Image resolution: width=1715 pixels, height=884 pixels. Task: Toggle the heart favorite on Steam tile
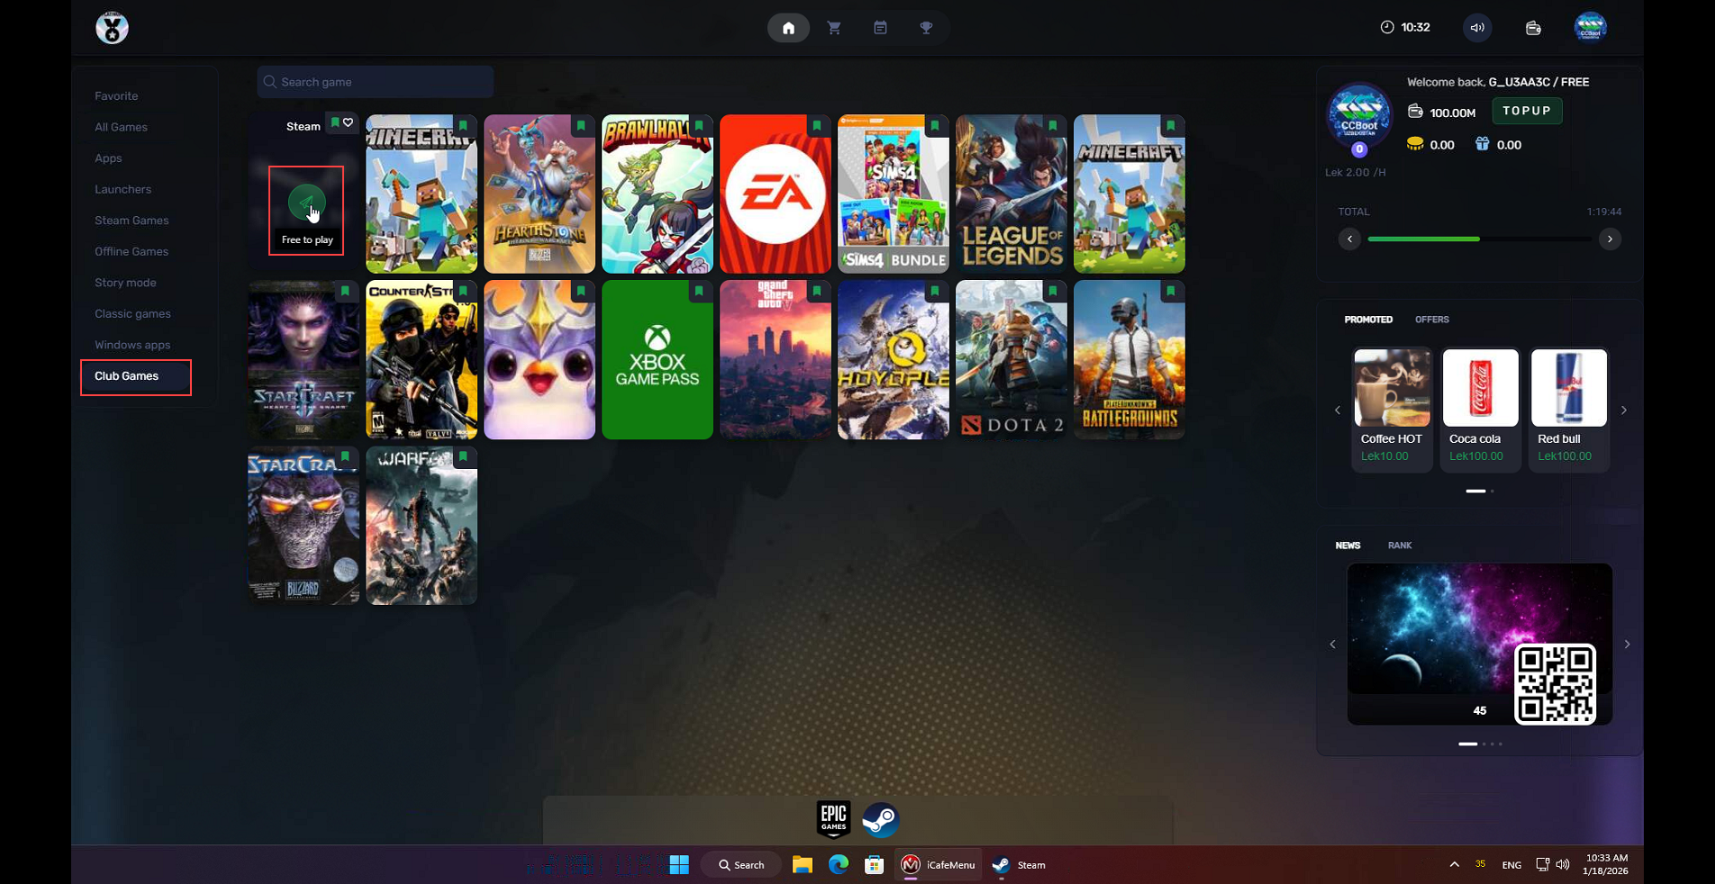point(349,123)
